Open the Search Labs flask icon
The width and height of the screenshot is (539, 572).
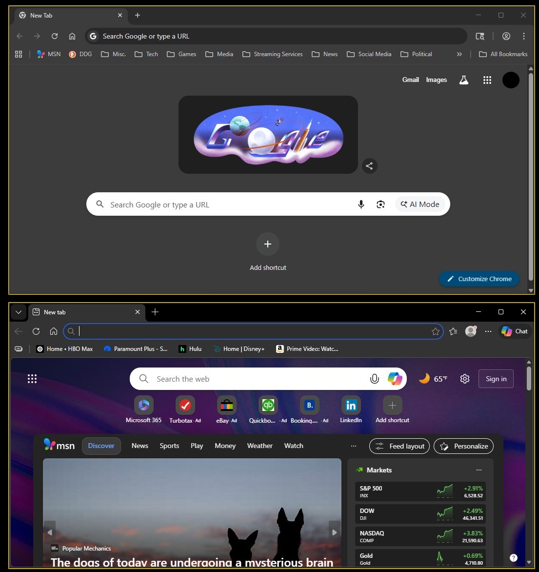463,80
